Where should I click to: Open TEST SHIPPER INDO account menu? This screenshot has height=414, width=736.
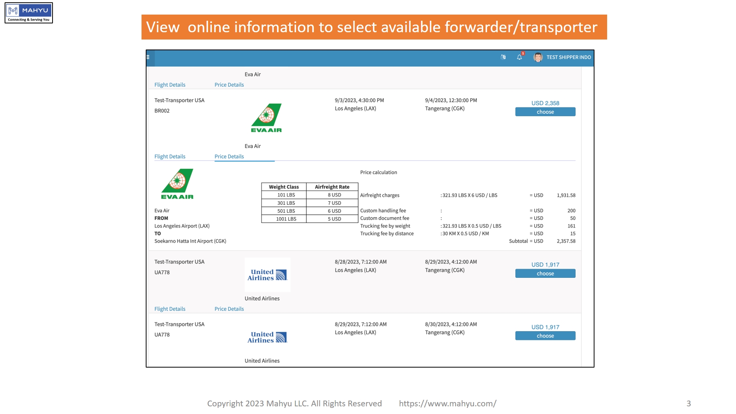[x=568, y=57]
